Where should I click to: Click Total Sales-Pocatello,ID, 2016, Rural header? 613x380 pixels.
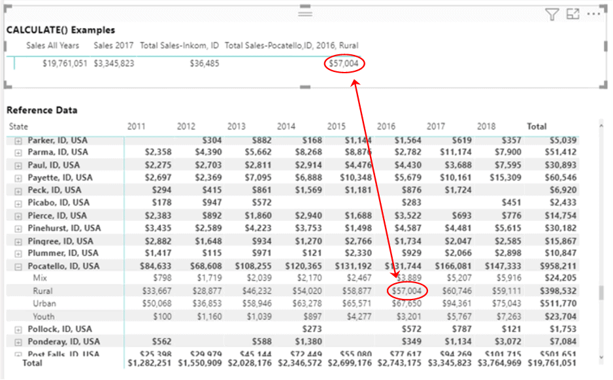pyautogui.click(x=291, y=45)
